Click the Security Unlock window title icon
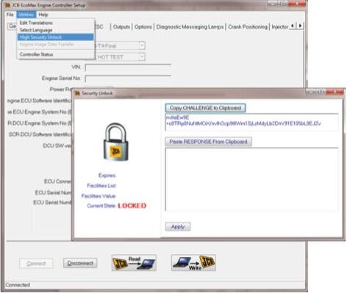The width and height of the screenshot is (350, 293). (x=77, y=93)
